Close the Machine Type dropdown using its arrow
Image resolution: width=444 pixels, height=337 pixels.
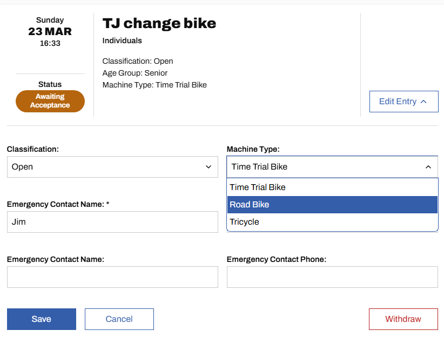click(428, 167)
